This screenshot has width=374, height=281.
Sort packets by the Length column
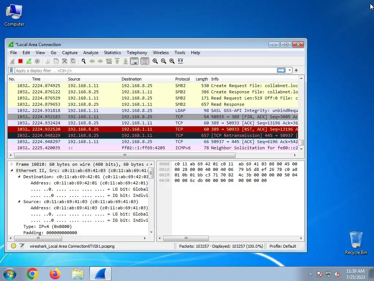[x=202, y=79]
